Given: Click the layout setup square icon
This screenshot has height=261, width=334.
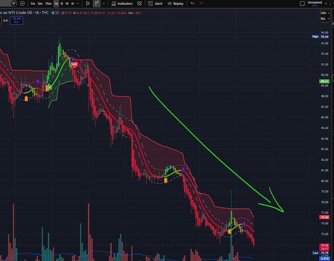Looking at the screenshot, I should coord(302,4).
